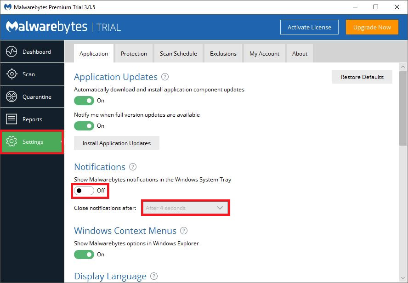
Task: Click Install Application Updates button
Action: [x=117, y=143]
